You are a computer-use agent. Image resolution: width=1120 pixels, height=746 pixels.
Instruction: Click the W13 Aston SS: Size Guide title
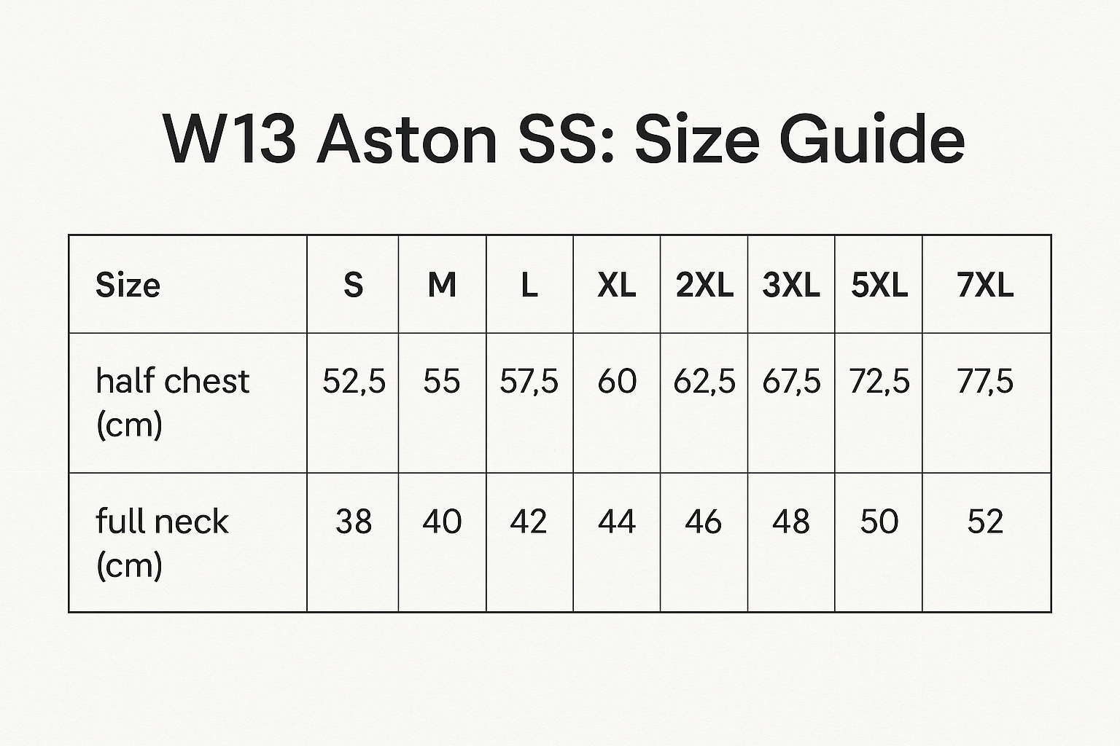click(x=564, y=138)
